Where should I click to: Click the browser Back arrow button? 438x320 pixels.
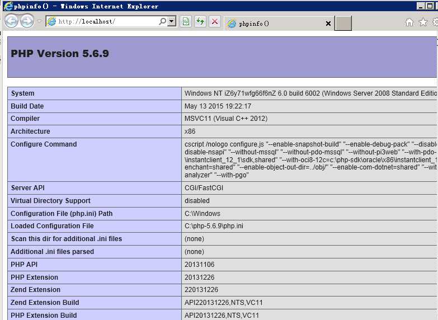(11, 21)
